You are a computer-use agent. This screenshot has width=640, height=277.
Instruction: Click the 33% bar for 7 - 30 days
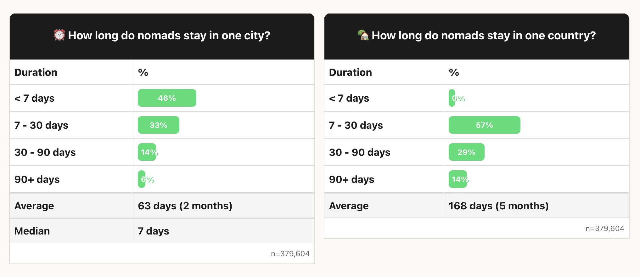[x=158, y=125]
